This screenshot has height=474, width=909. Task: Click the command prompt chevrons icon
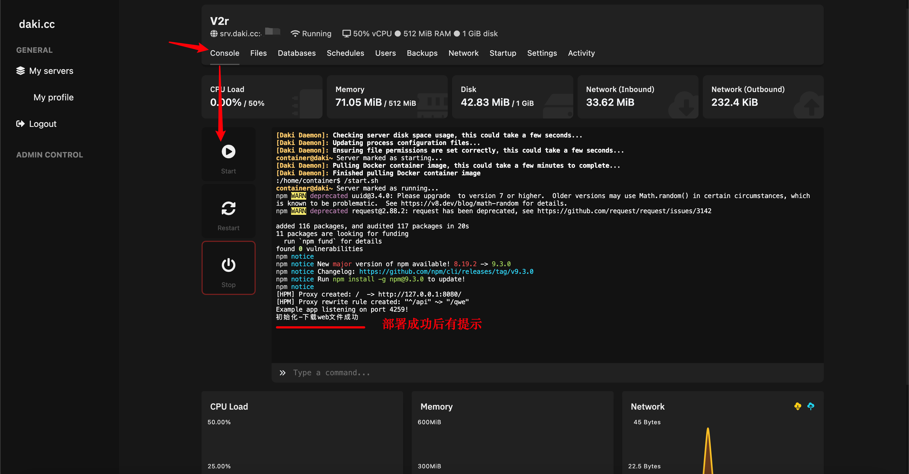pyautogui.click(x=282, y=373)
